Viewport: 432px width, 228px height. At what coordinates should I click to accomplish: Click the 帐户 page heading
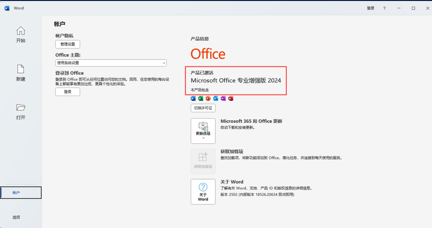click(x=60, y=24)
